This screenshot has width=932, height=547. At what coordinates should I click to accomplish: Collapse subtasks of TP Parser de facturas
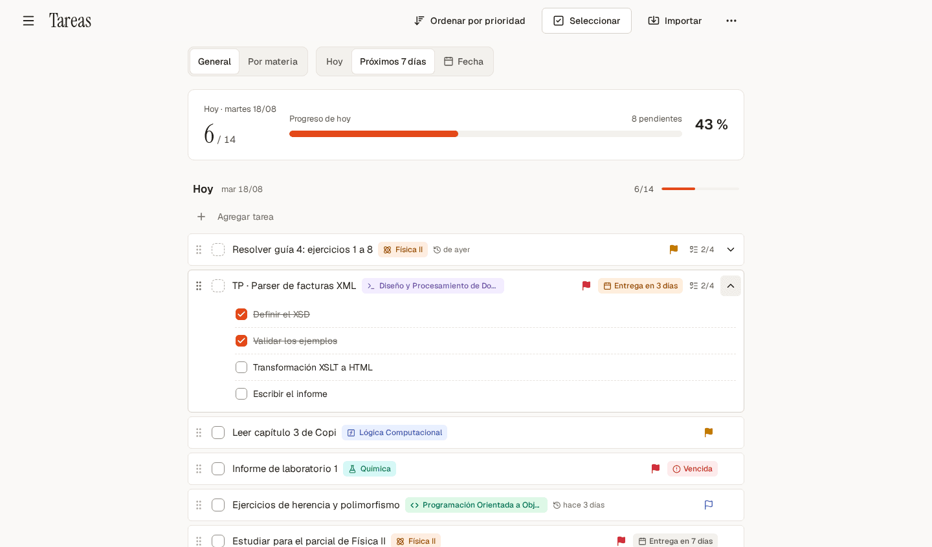click(731, 286)
